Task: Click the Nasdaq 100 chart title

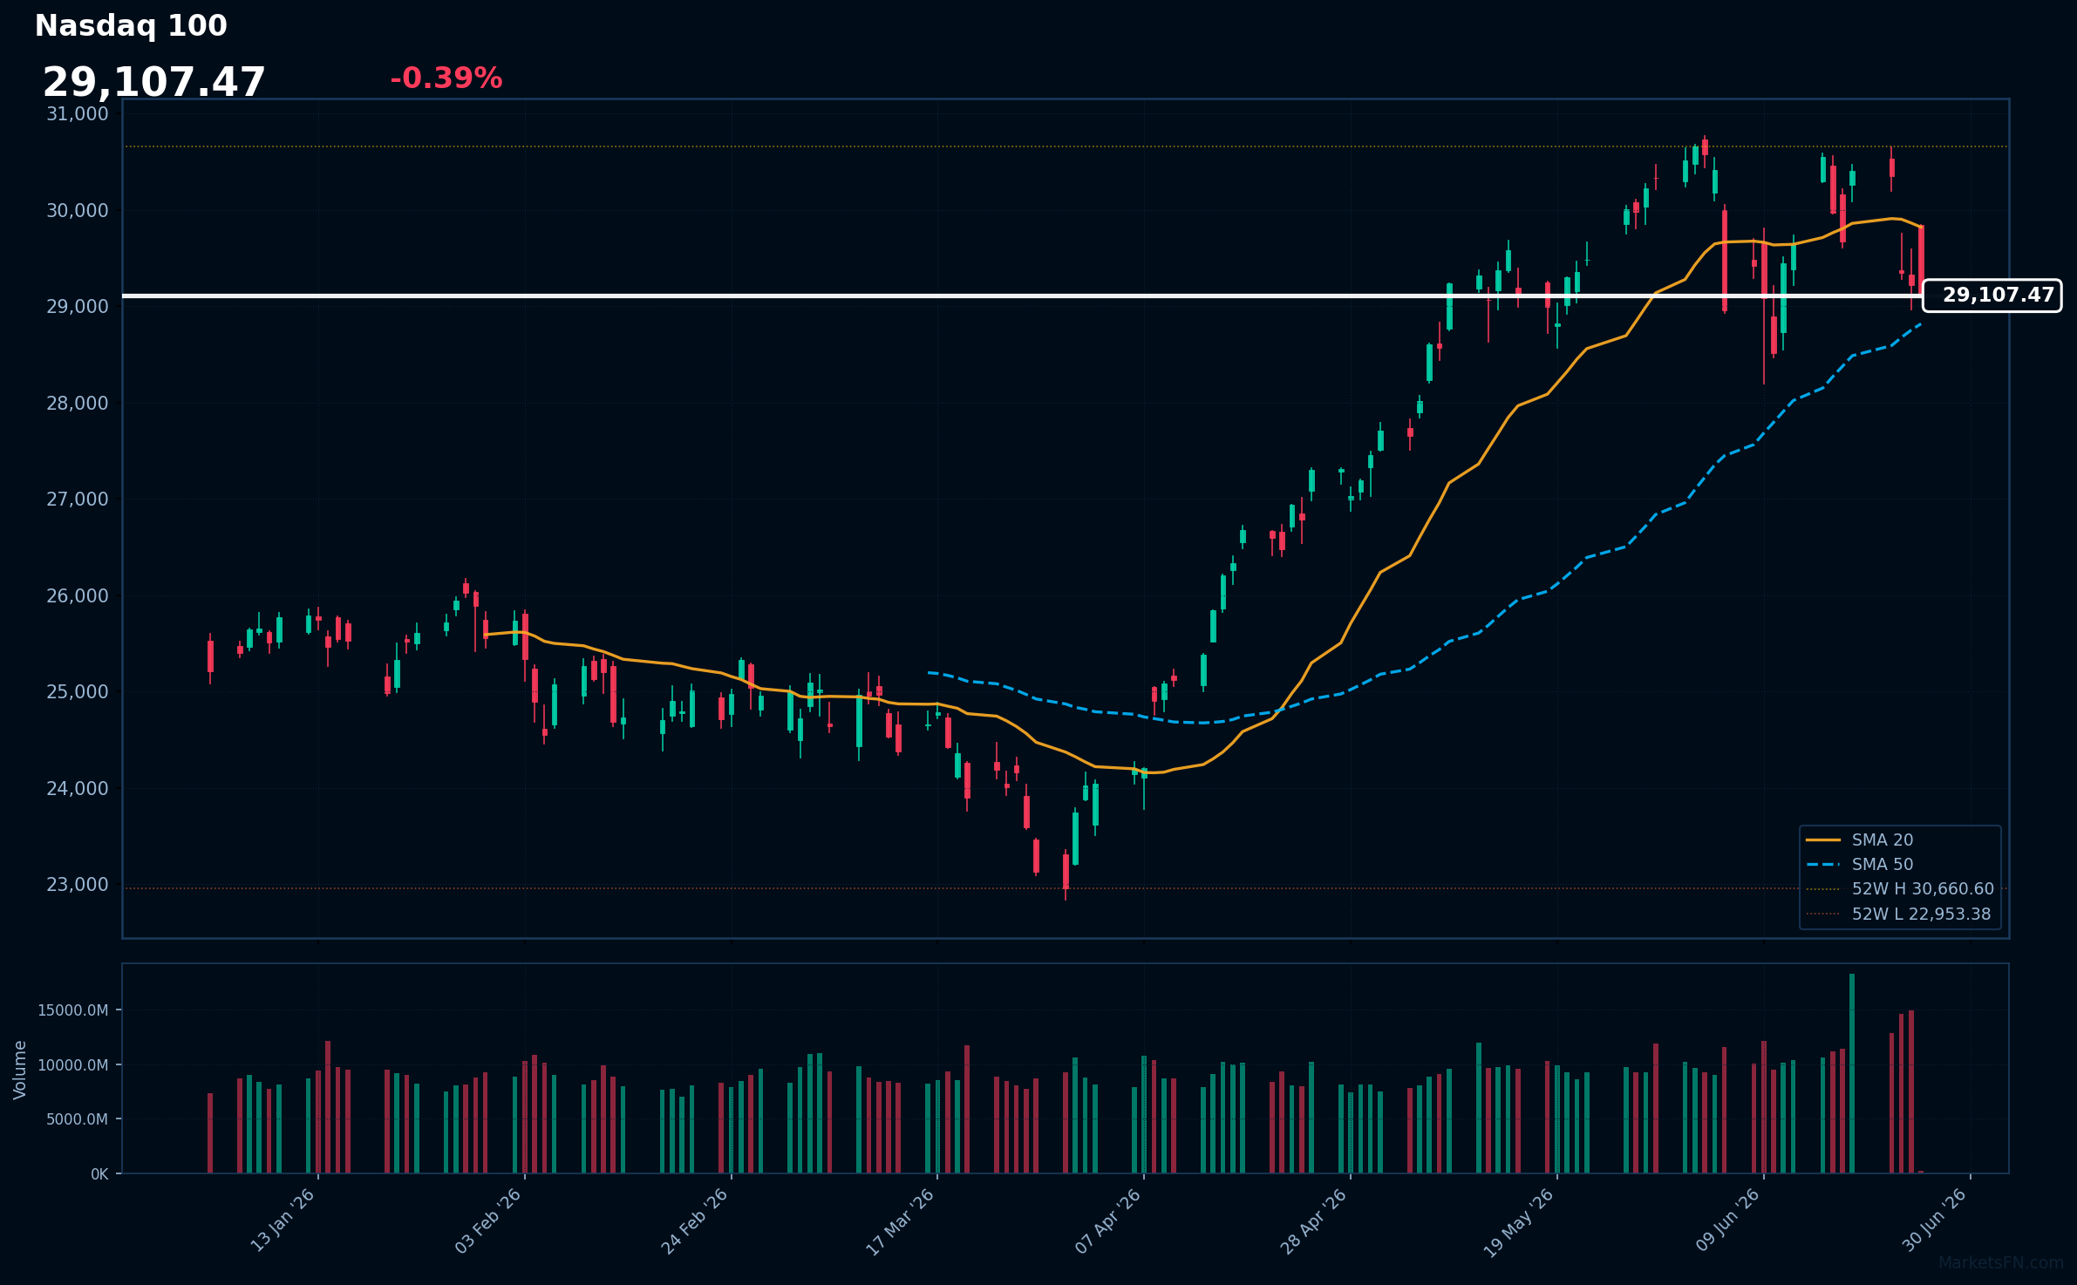Action: pos(131,26)
